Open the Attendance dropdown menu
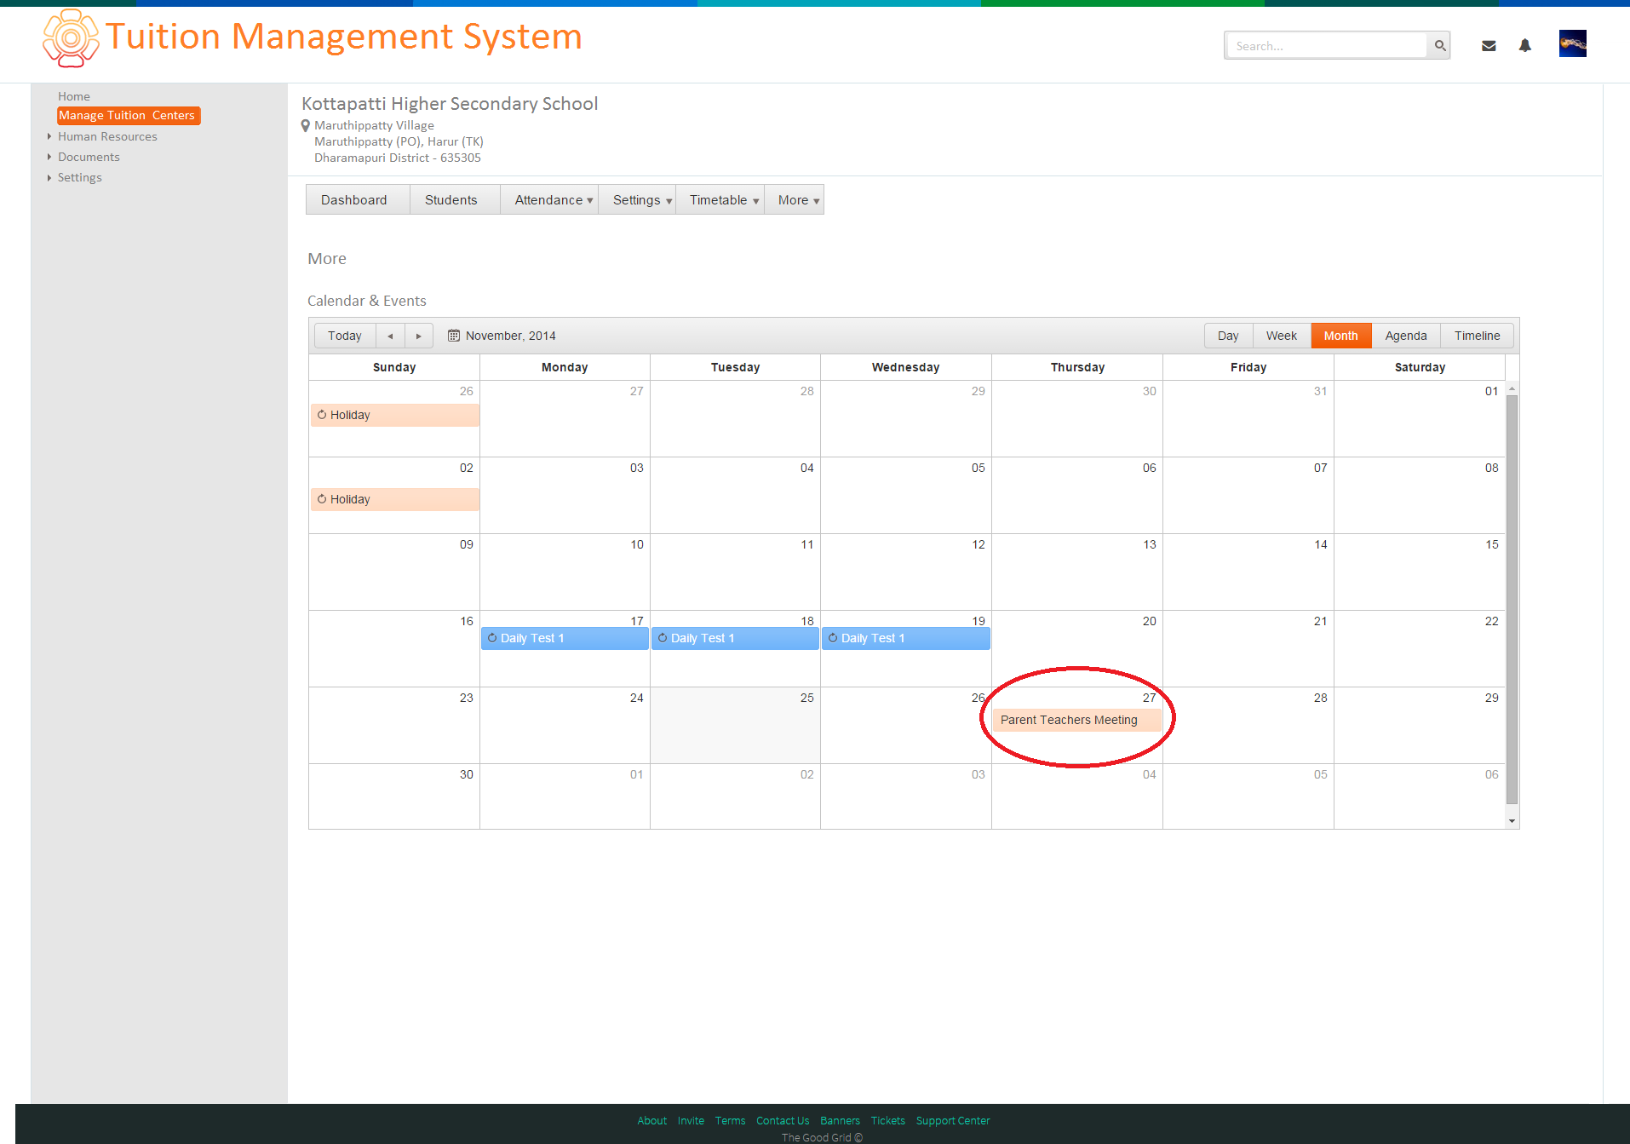The image size is (1630, 1144). click(x=549, y=199)
